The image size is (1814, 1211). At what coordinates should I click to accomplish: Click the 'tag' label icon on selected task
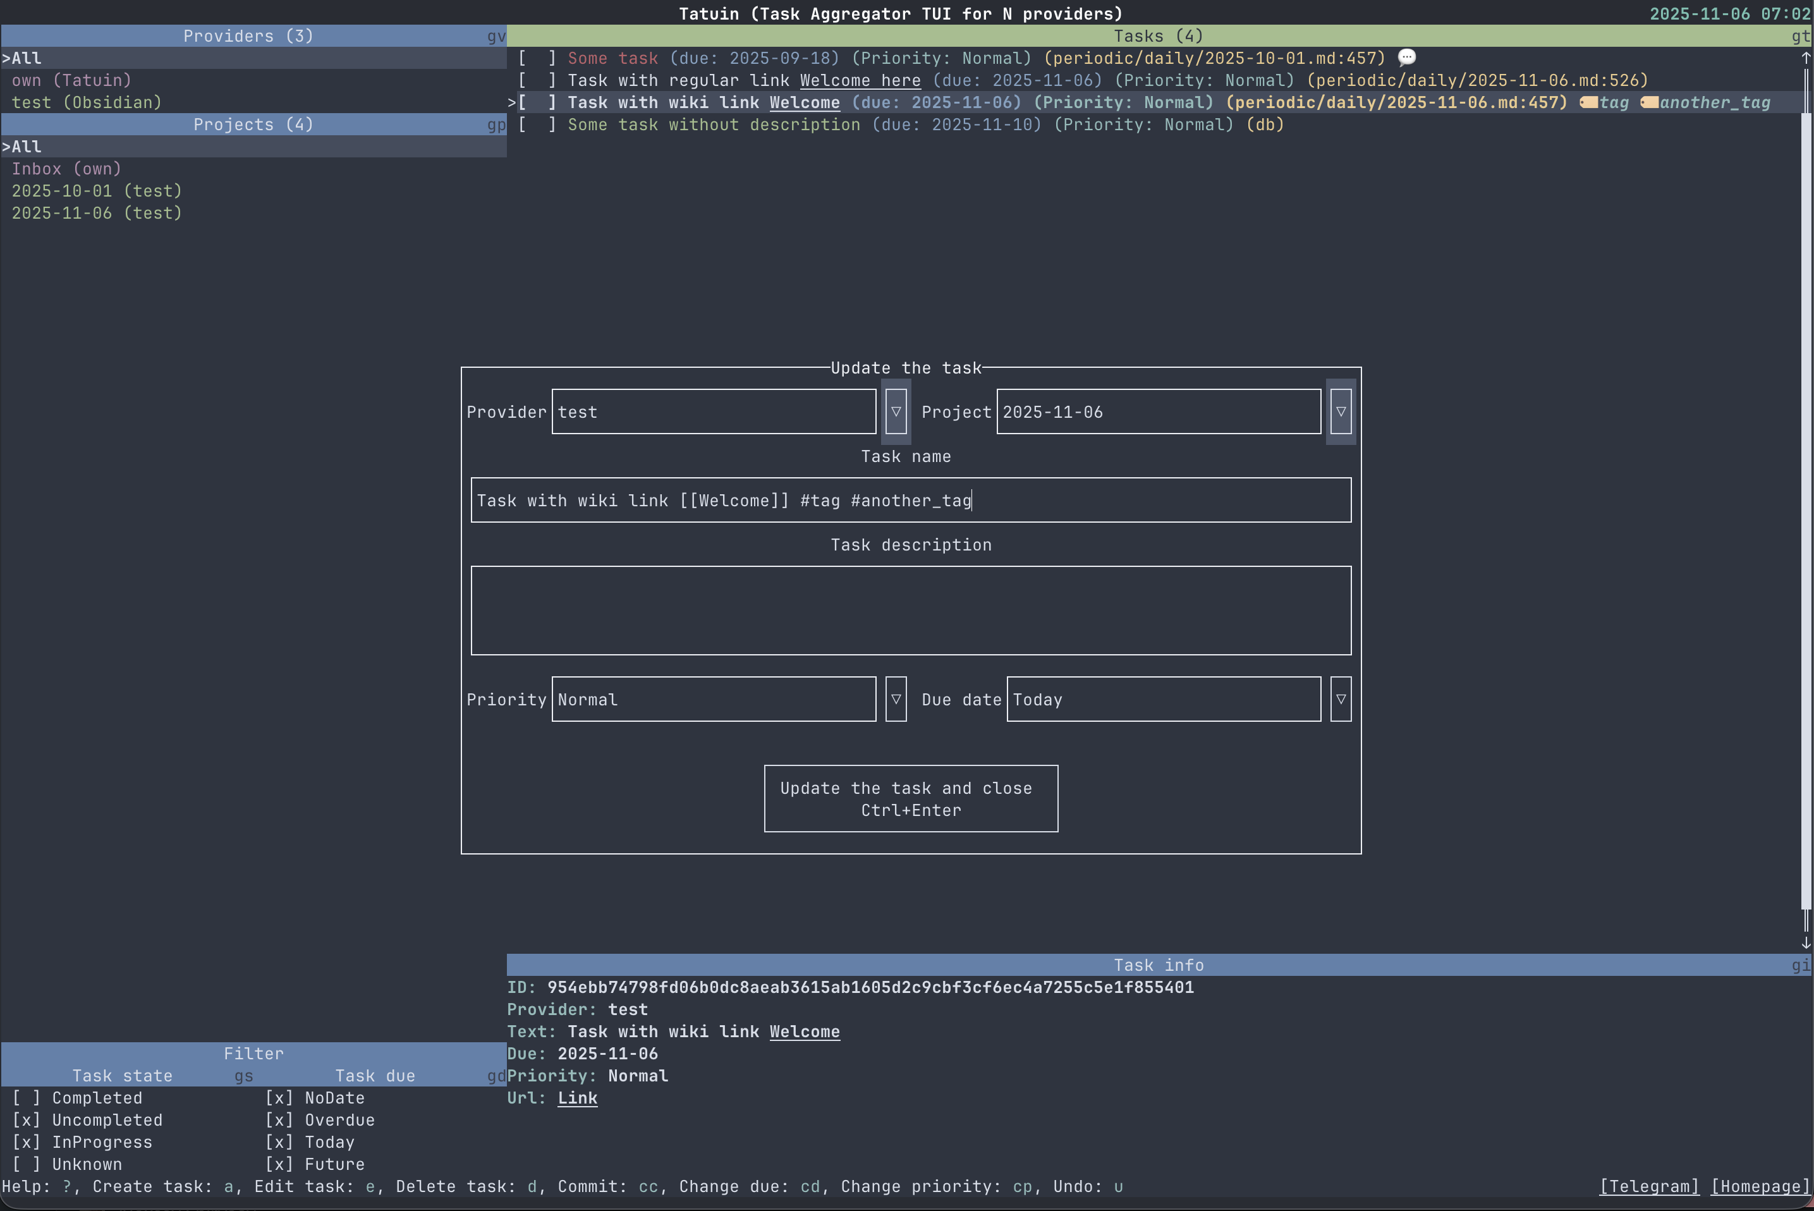[x=1588, y=103]
